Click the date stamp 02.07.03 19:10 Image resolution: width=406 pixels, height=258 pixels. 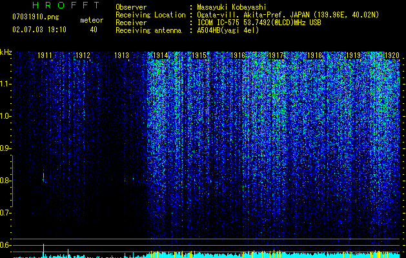click(39, 30)
